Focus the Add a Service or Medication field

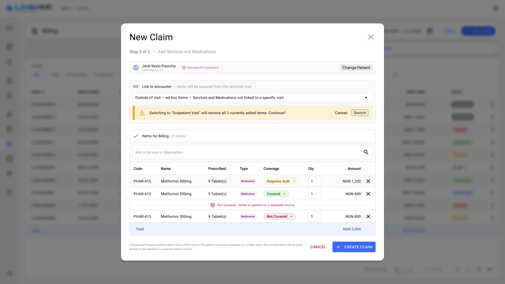[x=252, y=152]
